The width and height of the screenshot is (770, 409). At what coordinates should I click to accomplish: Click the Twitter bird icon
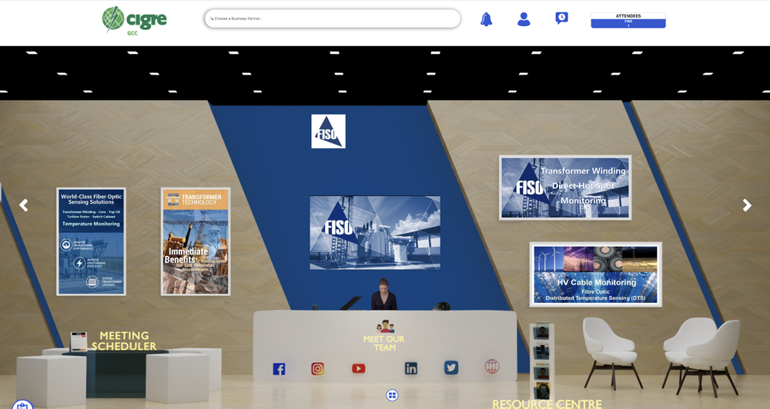(x=451, y=367)
